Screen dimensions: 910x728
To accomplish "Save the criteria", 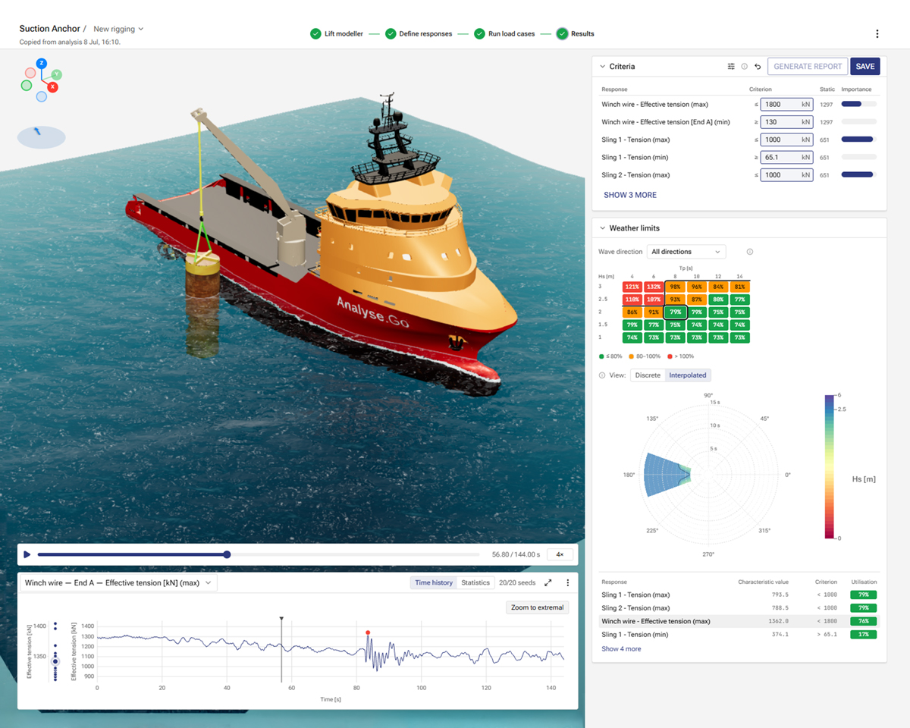I will (x=865, y=67).
